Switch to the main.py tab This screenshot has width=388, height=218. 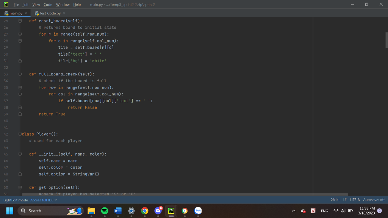16,13
